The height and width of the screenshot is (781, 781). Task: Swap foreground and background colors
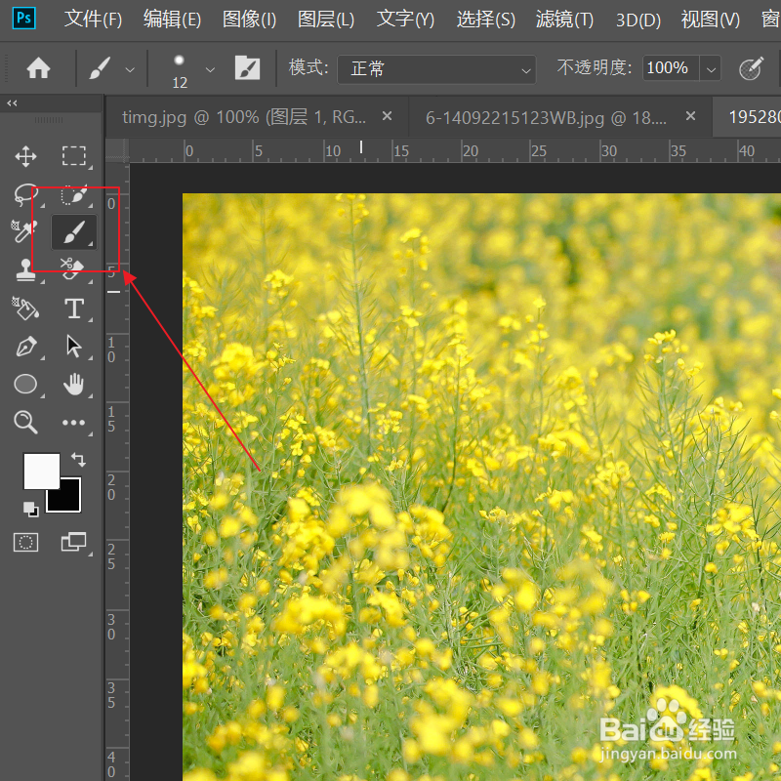pyautogui.click(x=78, y=459)
